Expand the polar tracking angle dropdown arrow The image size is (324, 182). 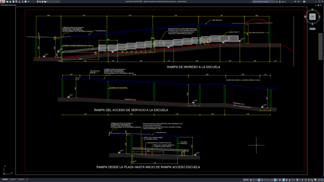(264, 180)
